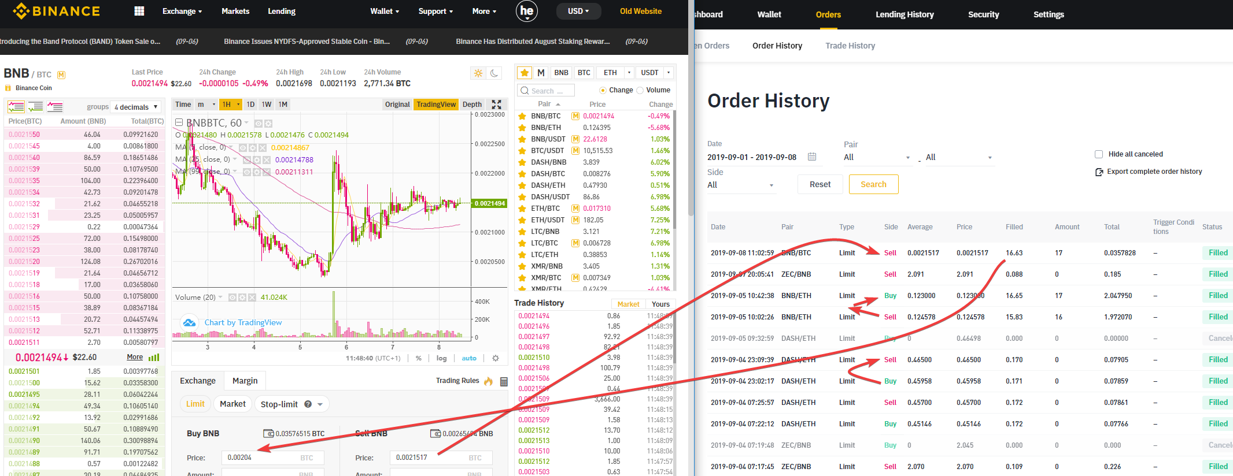Click the round 'he' profile avatar

[526, 11]
